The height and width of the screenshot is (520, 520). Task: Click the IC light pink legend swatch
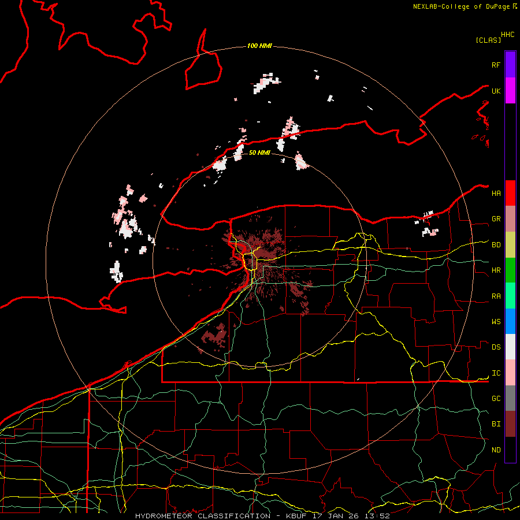coord(510,373)
